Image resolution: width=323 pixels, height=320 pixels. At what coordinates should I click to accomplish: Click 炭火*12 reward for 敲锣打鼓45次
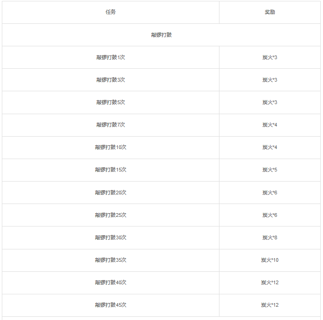pyautogui.click(x=270, y=305)
